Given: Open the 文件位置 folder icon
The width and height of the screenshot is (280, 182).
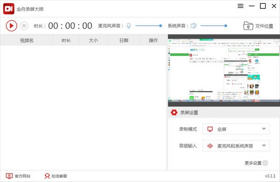Looking at the screenshot, I should (x=248, y=26).
